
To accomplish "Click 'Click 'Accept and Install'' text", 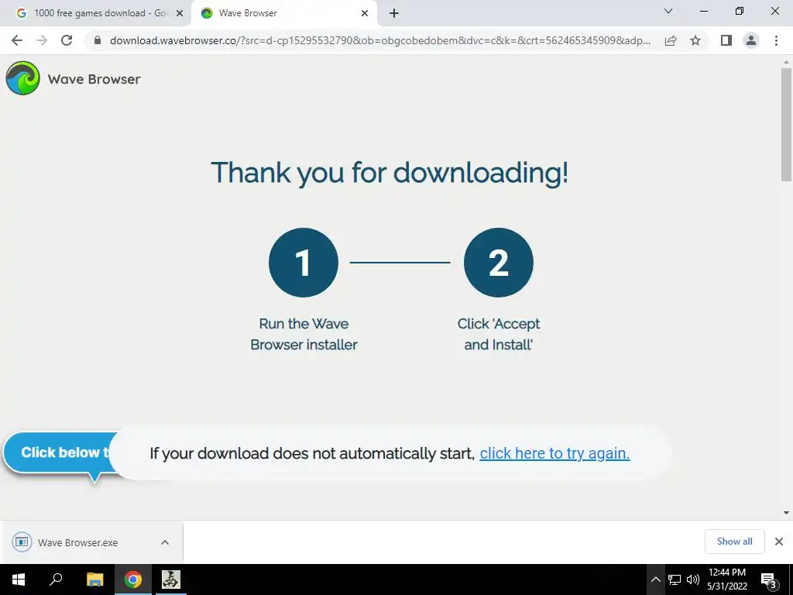I will click(x=498, y=334).
